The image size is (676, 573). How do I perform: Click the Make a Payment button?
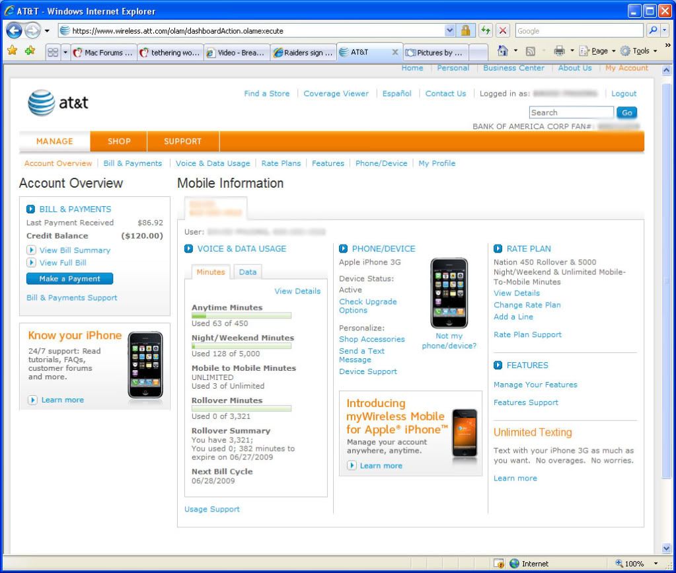pos(70,278)
